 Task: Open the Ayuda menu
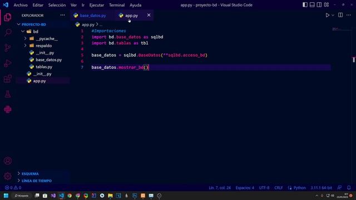[136, 5]
